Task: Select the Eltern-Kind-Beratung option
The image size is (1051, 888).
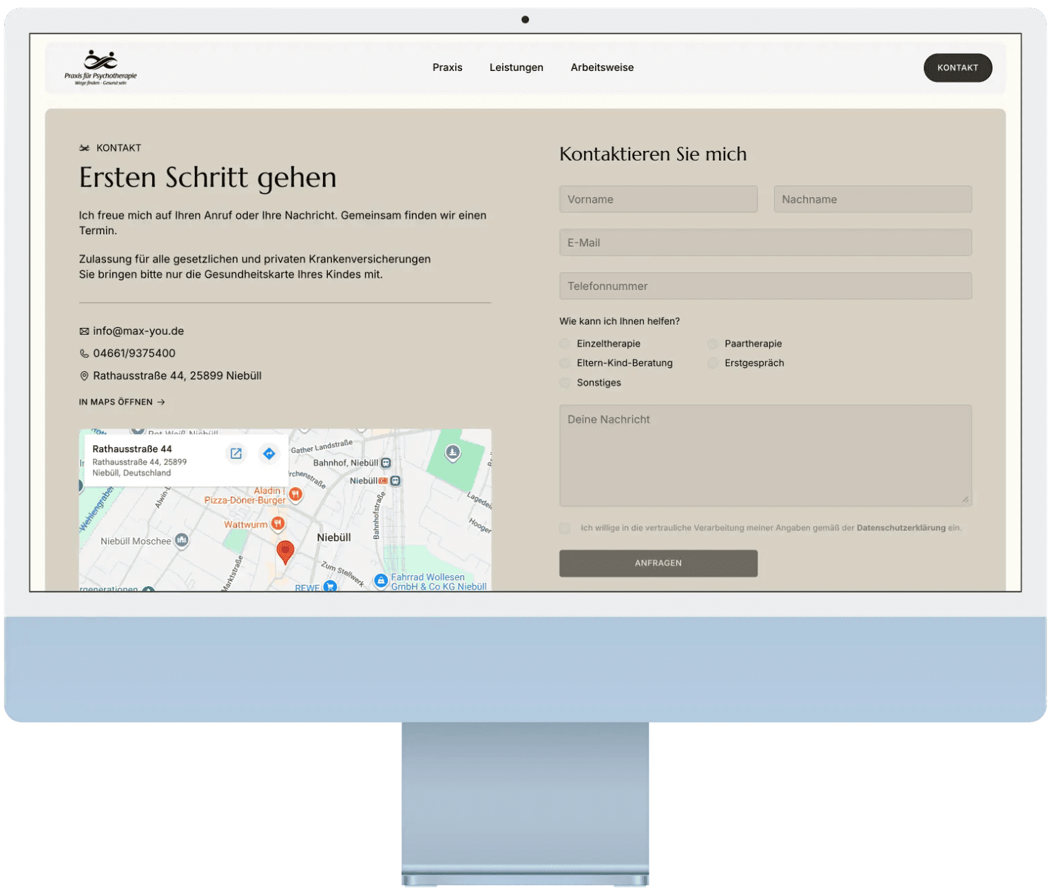Action: [x=565, y=363]
